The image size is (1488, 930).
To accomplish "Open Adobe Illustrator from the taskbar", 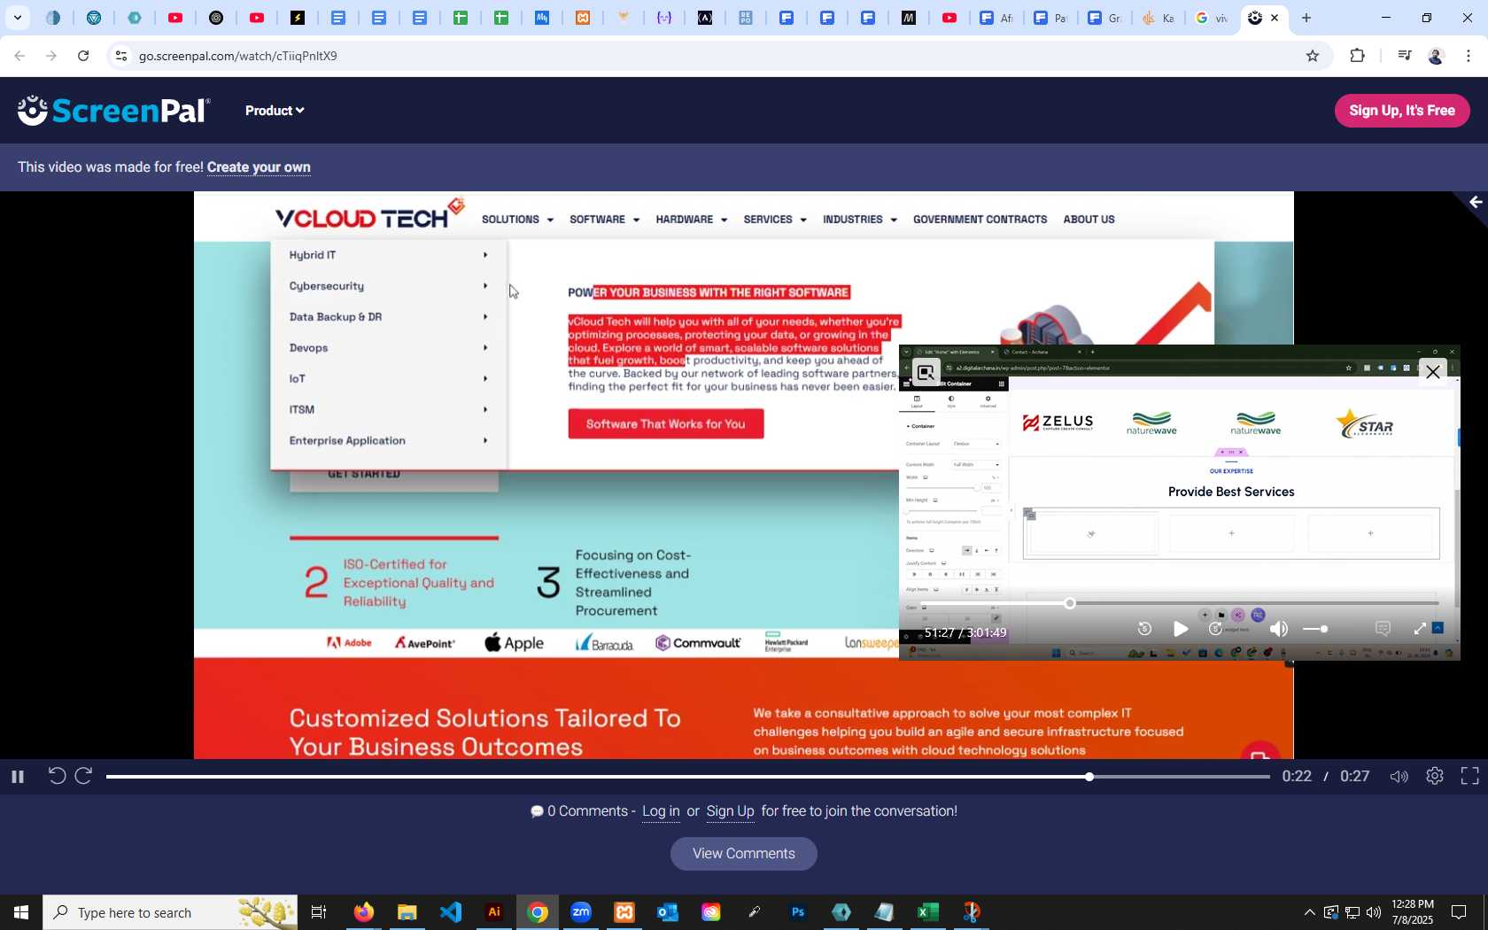I will point(494,912).
